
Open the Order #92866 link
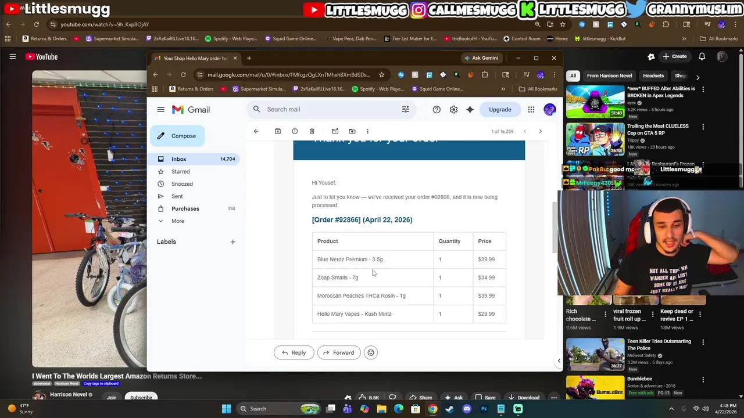coord(337,220)
